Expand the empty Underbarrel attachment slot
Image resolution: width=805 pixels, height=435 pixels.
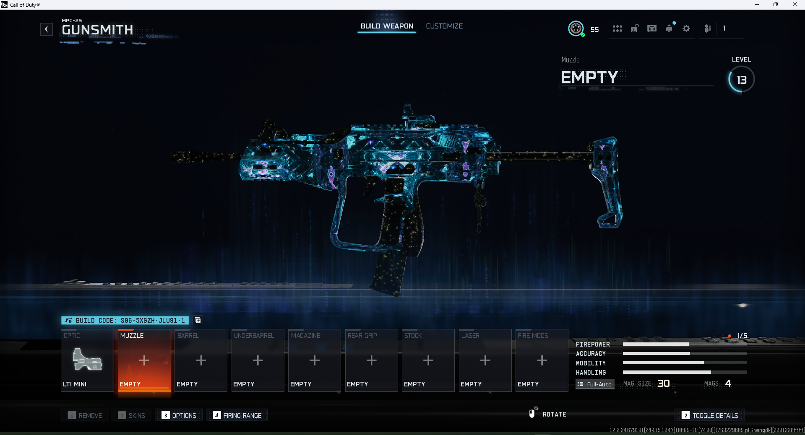[258, 360]
